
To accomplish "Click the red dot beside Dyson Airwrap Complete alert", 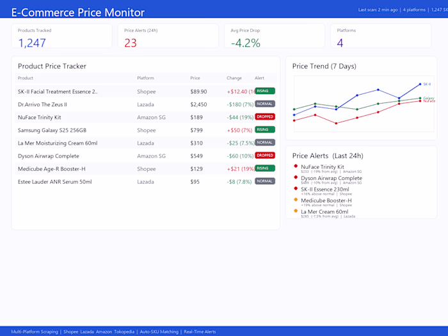I will tap(296, 177).
